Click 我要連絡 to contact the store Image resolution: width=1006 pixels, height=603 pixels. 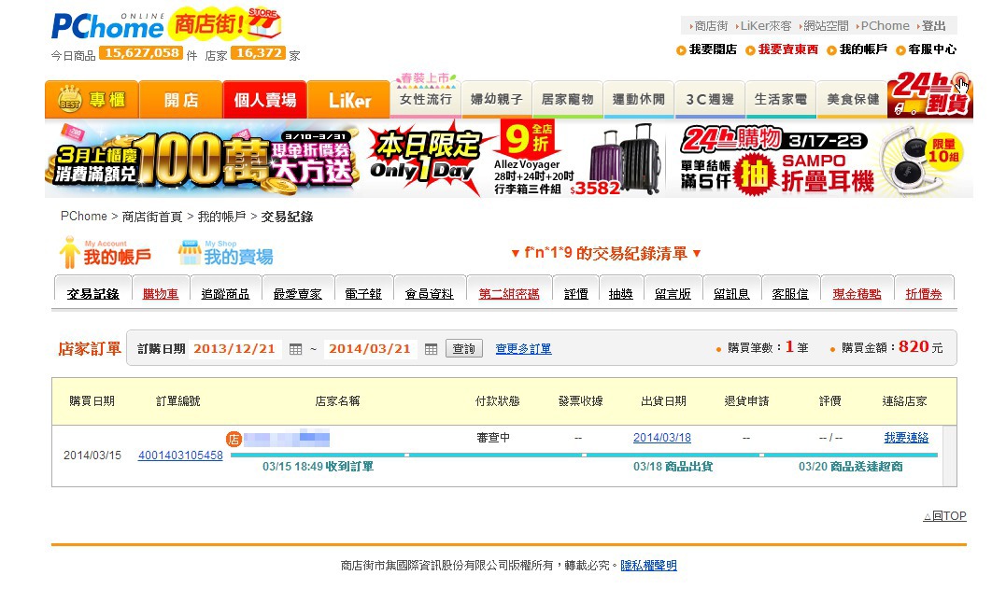click(906, 438)
